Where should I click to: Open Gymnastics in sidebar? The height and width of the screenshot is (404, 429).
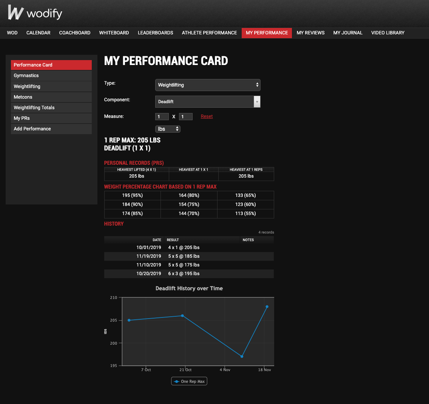[x=51, y=76]
